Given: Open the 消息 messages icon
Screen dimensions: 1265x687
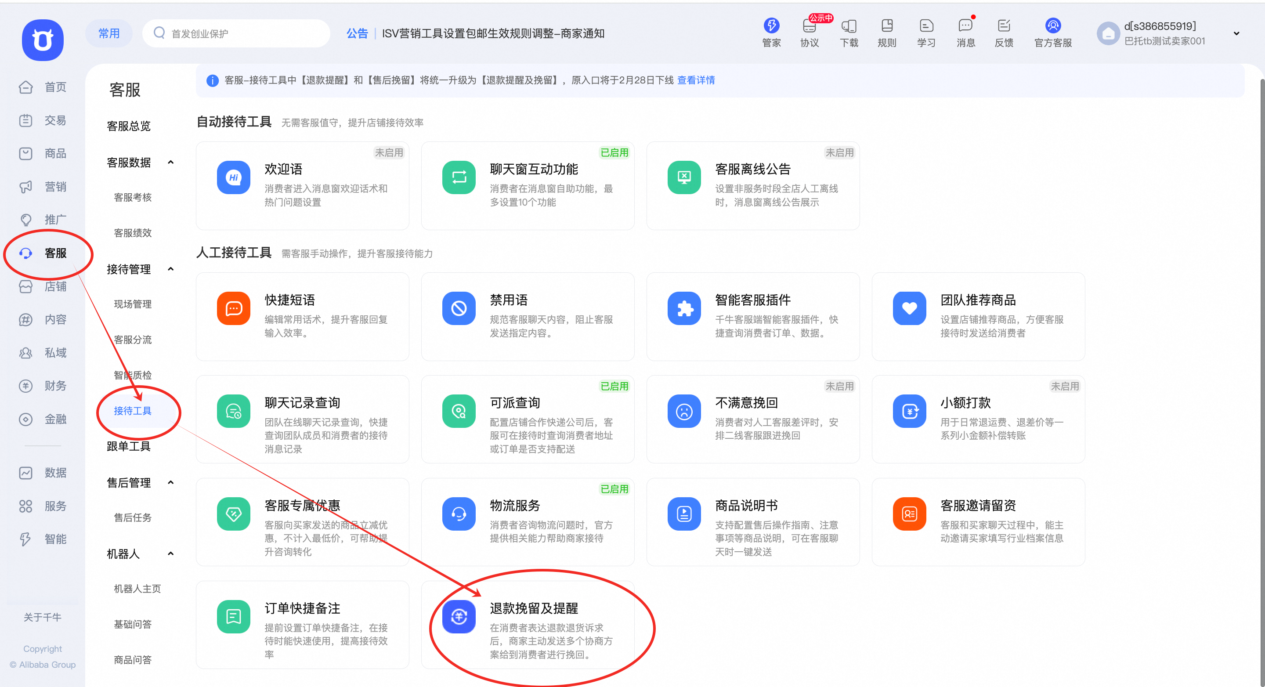Looking at the screenshot, I should click(965, 25).
